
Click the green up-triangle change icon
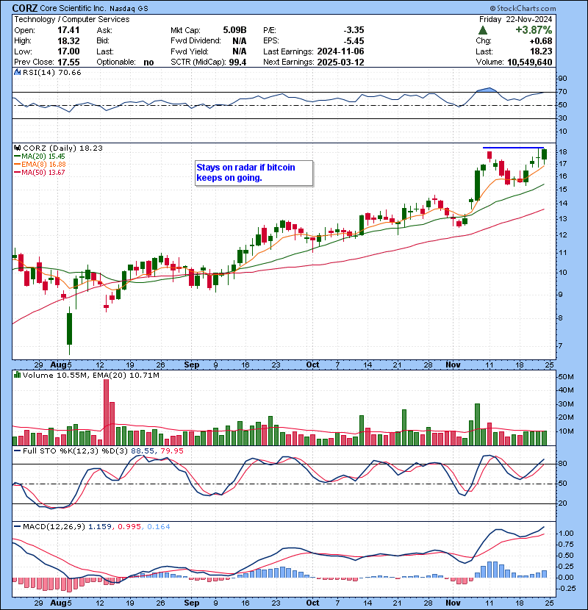[483, 30]
